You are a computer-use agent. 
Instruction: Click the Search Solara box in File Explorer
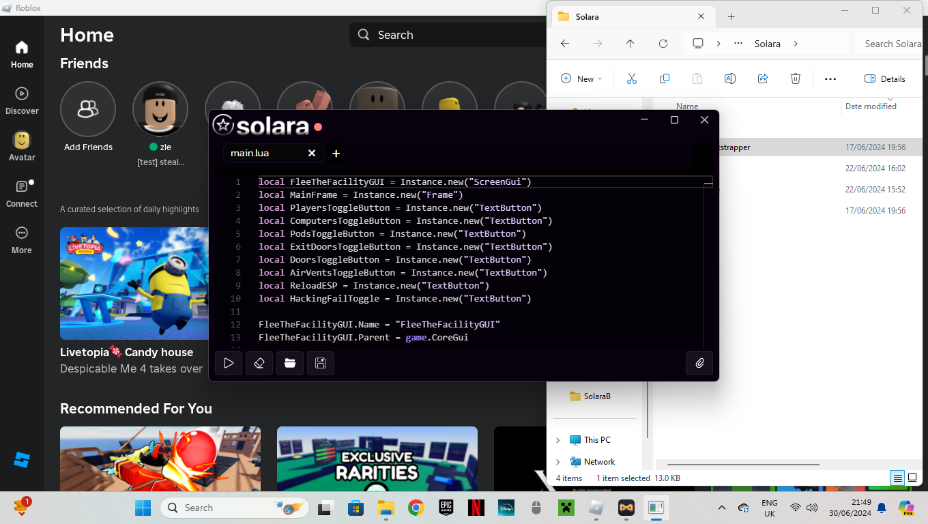coord(889,44)
